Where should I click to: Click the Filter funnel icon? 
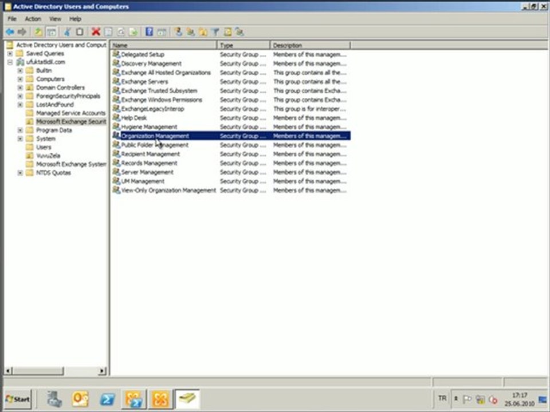[215, 32]
